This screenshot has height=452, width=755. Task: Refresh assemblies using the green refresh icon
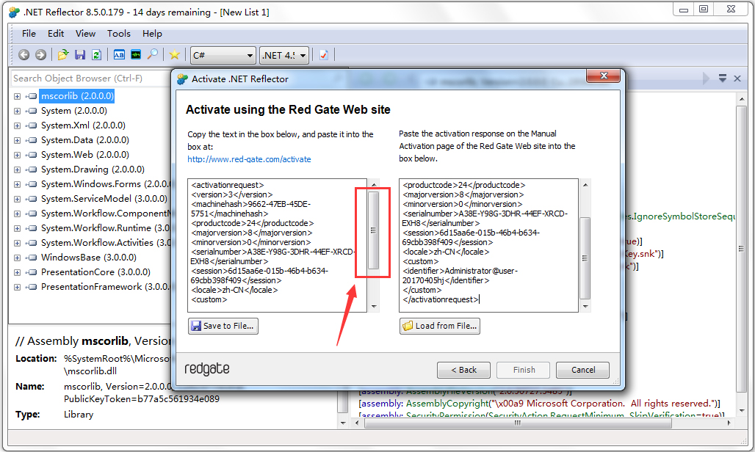pyautogui.click(x=96, y=55)
